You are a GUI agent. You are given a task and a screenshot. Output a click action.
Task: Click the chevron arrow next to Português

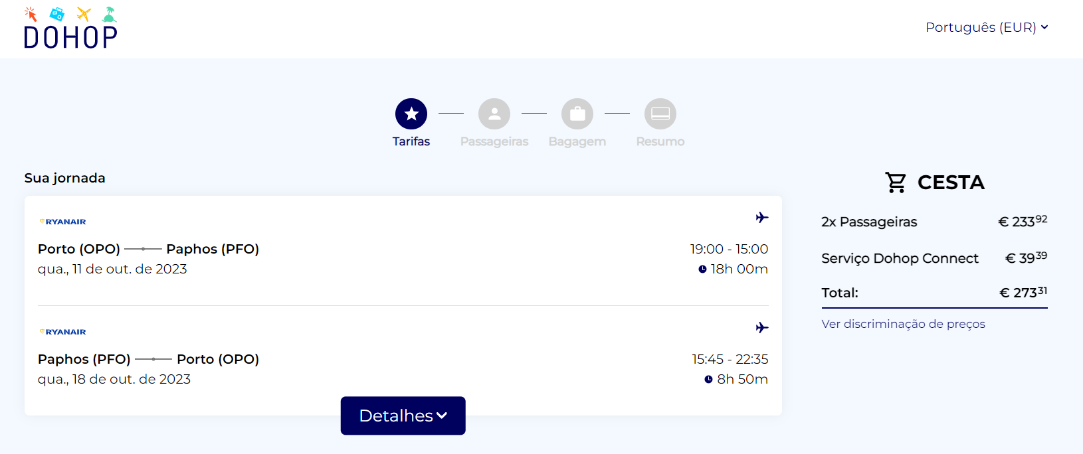pos(1044,27)
